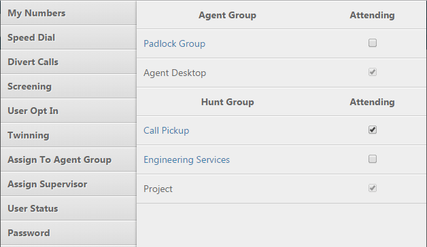Click the Agent Desktop attending checkbox
The height and width of the screenshot is (247, 427).
point(373,72)
